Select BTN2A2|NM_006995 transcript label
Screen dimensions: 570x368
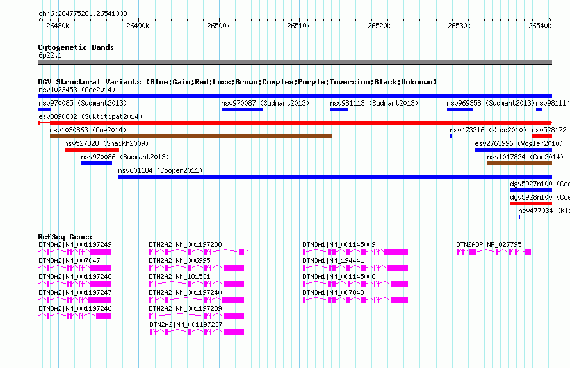click(x=179, y=260)
